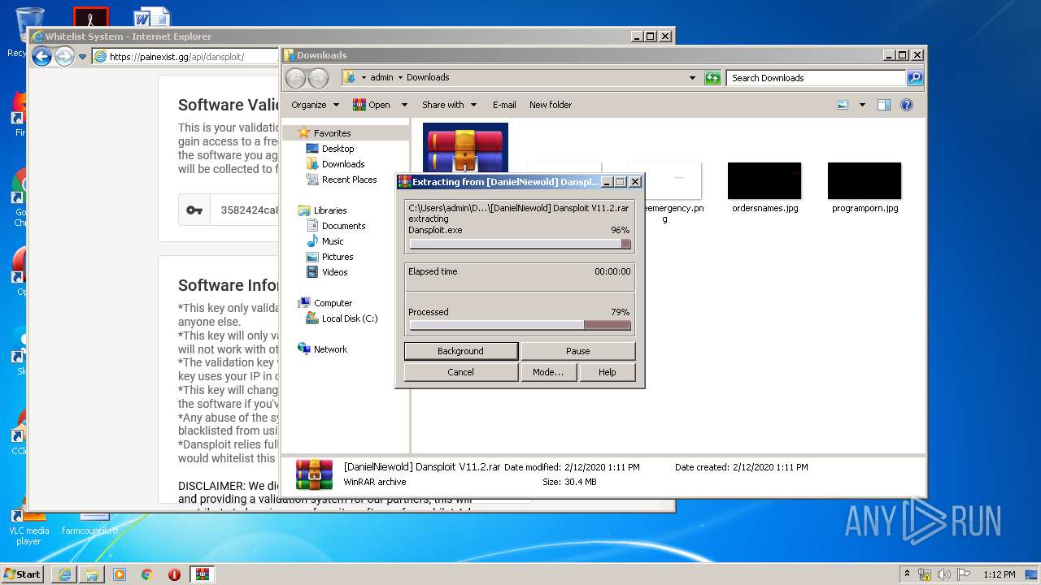
Task: Select the WinRAR archive file icon
Action: point(465,148)
